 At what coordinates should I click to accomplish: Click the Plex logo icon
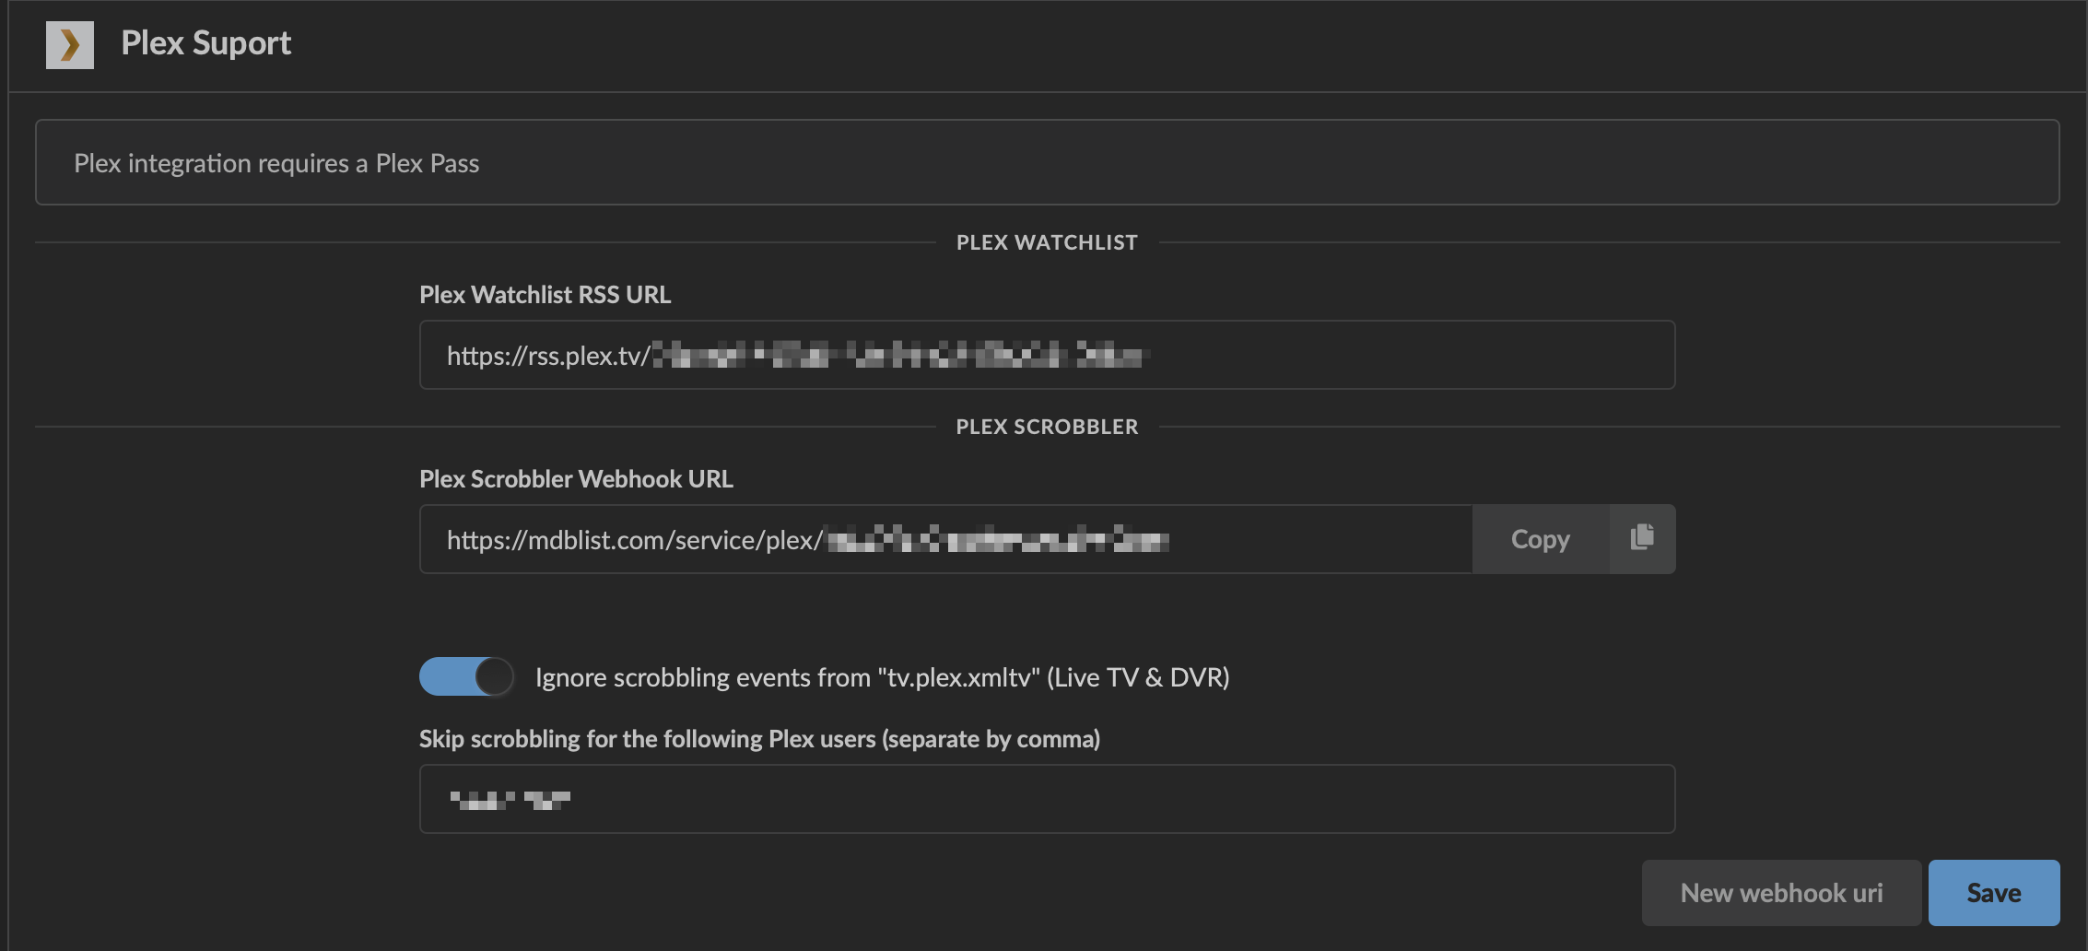70,44
